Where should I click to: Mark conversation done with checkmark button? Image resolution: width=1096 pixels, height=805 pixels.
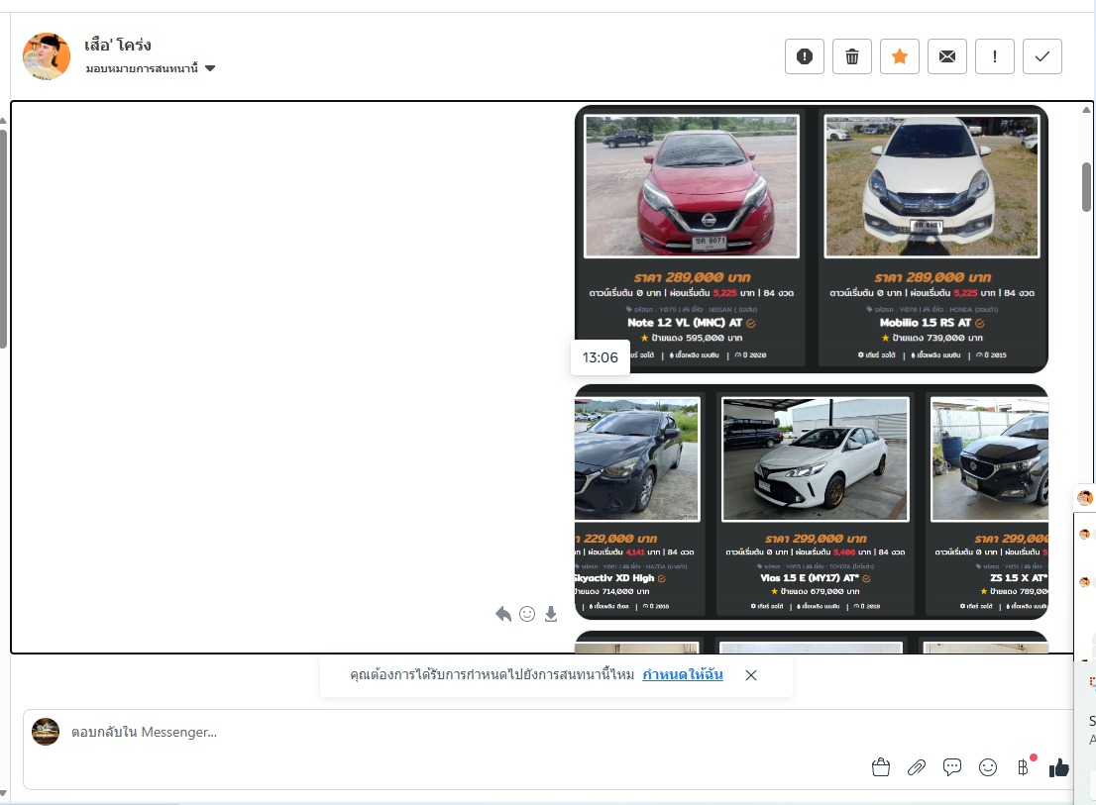[x=1041, y=56]
